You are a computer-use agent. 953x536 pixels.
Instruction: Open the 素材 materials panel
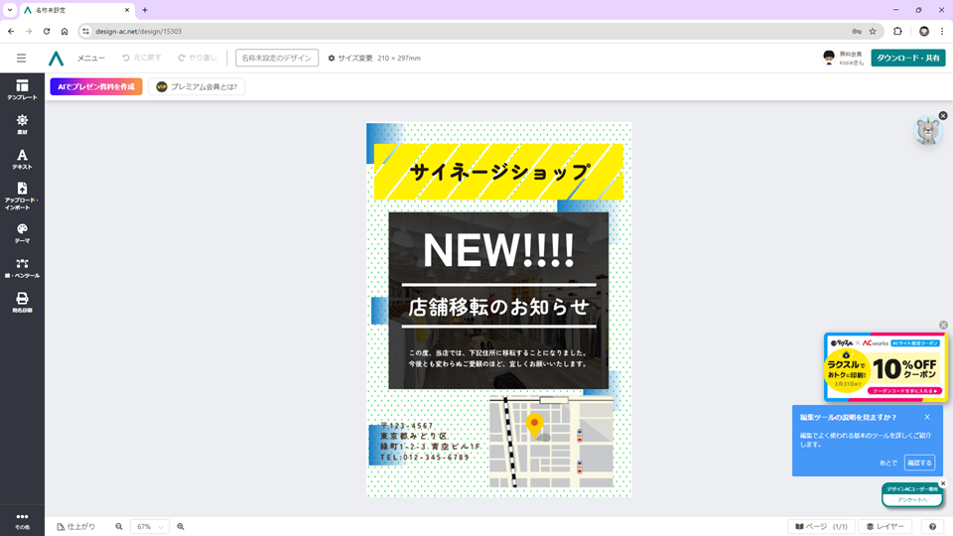tap(22, 124)
